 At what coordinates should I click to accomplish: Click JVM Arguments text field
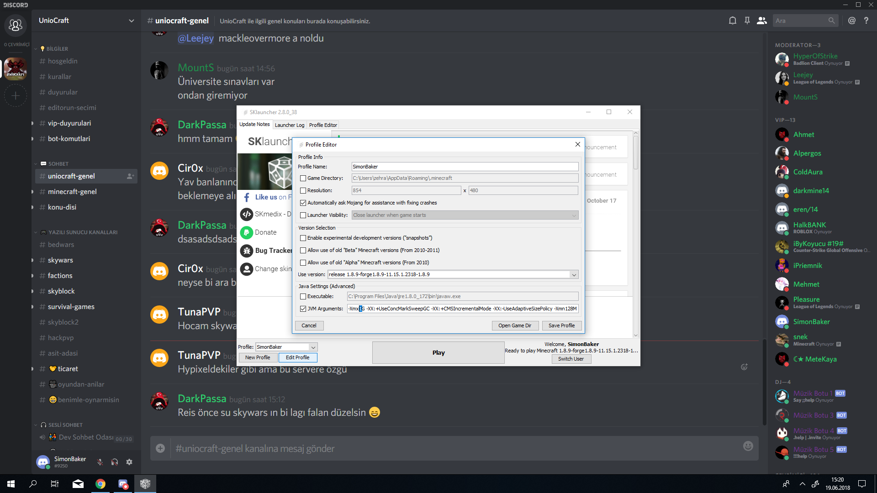point(463,309)
